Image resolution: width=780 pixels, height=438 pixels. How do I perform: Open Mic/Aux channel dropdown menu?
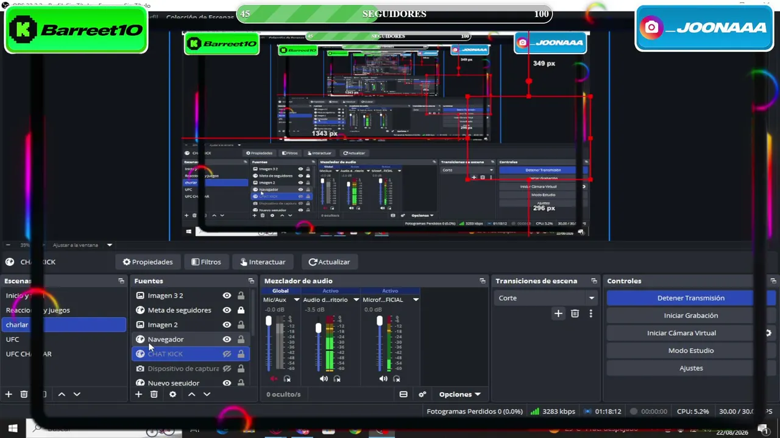pos(297,300)
